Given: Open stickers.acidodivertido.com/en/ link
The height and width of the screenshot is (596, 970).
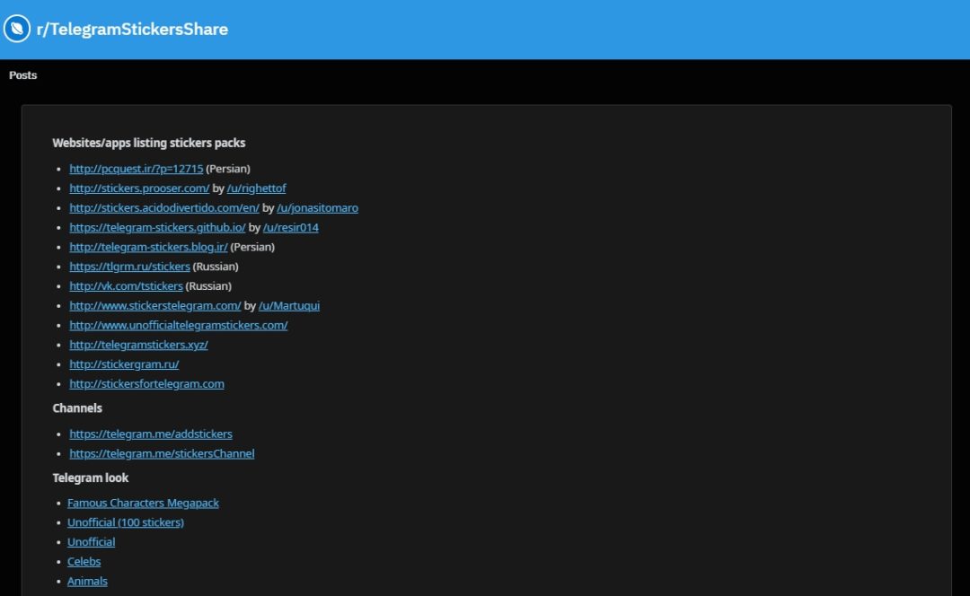Looking at the screenshot, I should (x=164, y=208).
